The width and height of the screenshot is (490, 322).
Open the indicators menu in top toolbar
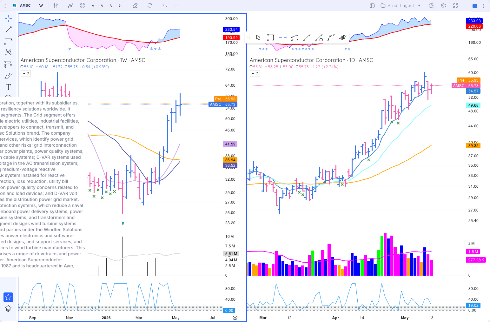[x=70, y=5]
